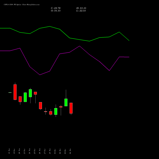Viewport: 159px width, 159px height.
Task: Click the 19 Nov date axis label
Action: pyautogui.click(x=14, y=151)
